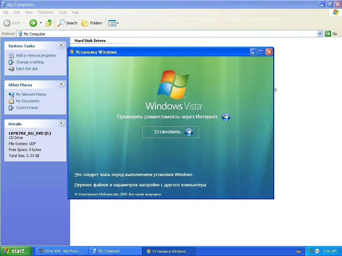
Task: Click the Hard Disk Drives heading
Action: [90, 41]
